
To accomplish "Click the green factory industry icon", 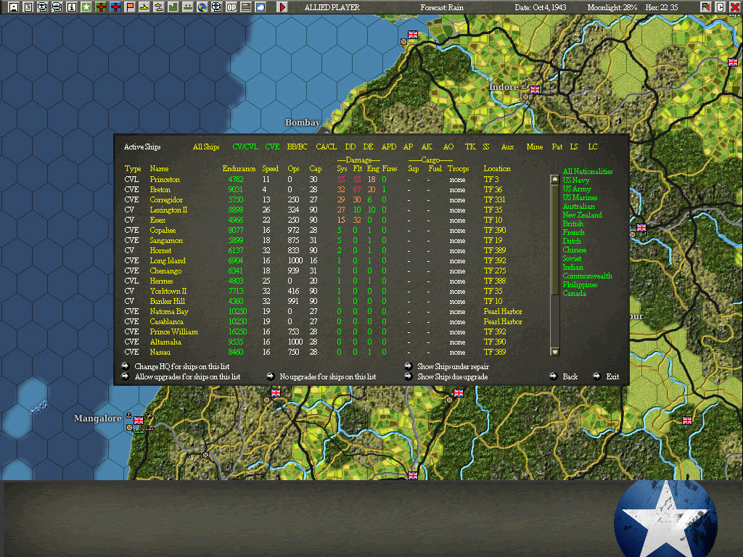I will coord(173,7).
